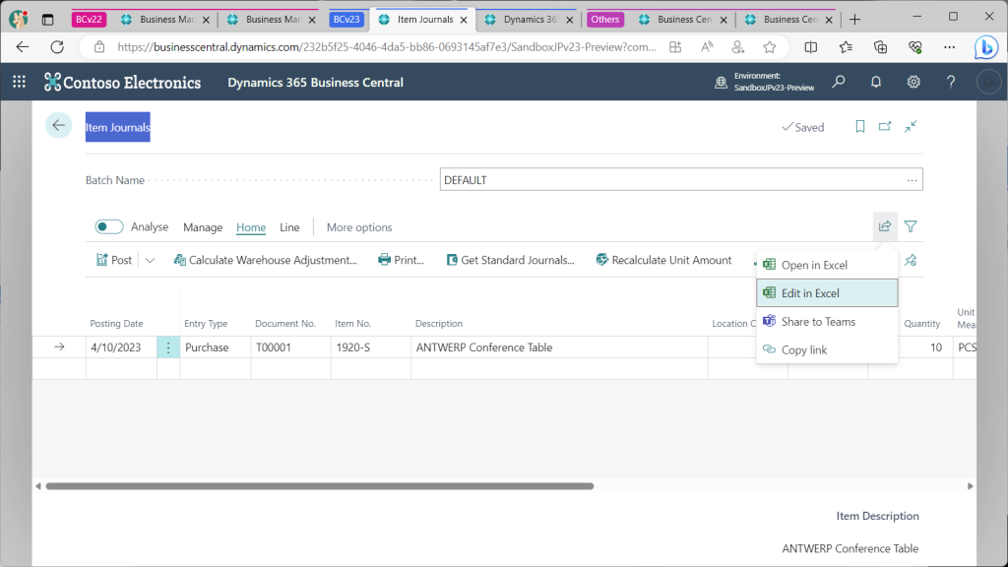Toggle the filter pane funnel icon
Screen dimensions: 1008x567
[x=911, y=226]
